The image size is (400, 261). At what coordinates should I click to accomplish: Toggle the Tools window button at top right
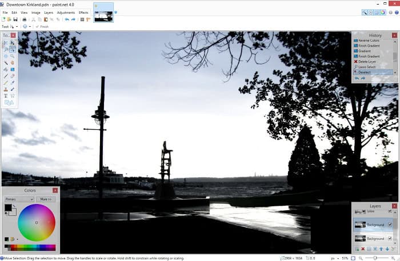(x=365, y=12)
